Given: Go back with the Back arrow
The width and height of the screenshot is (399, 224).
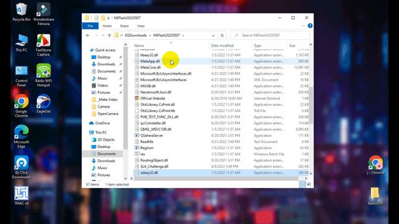Looking at the screenshot, I should pyautogui.click(x=88, y=35).
